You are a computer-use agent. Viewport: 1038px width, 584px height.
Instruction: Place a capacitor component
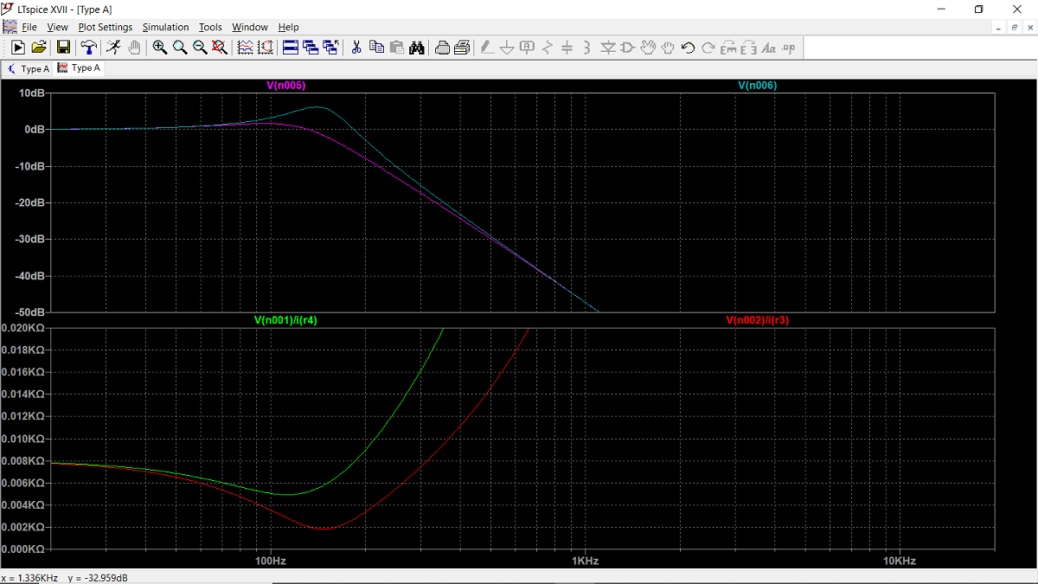567,48
